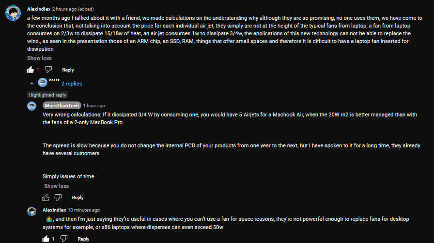Open the "2 hours ago (edited)" timestamp
The width and height of the screenshot is (434, 243).
pos(73,9)
